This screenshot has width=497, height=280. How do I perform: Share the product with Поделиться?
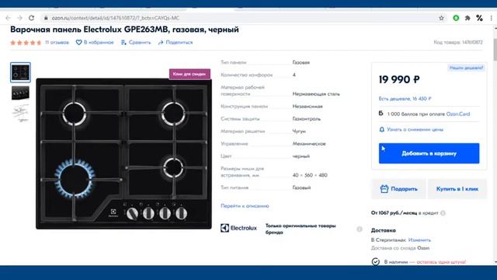176,42
